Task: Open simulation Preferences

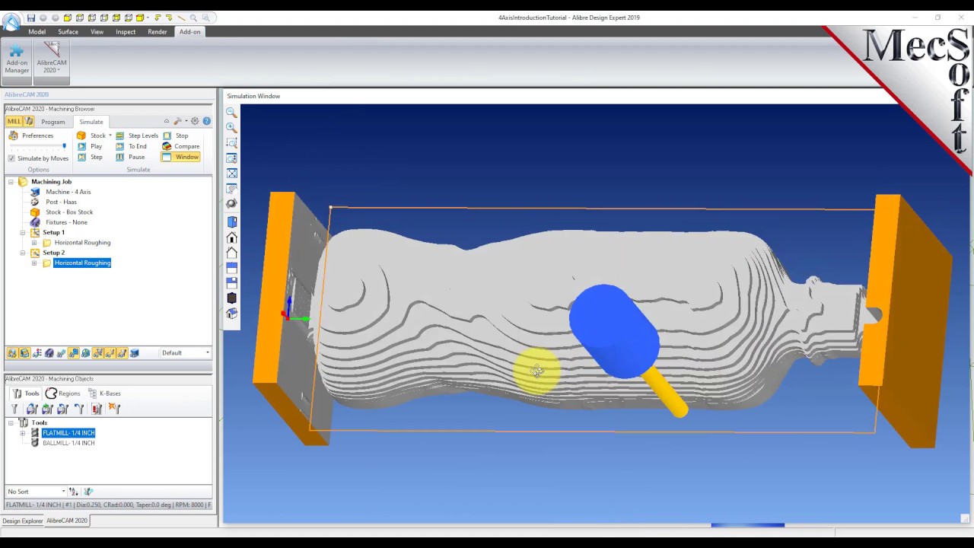Action: coord(31,135)
